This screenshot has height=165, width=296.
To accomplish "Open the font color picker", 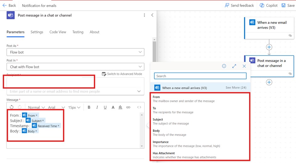I will coord(113,107).
